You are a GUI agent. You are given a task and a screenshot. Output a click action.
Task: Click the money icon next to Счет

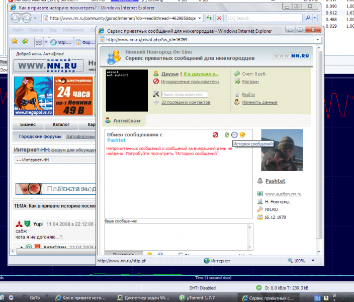click(237, 73)
